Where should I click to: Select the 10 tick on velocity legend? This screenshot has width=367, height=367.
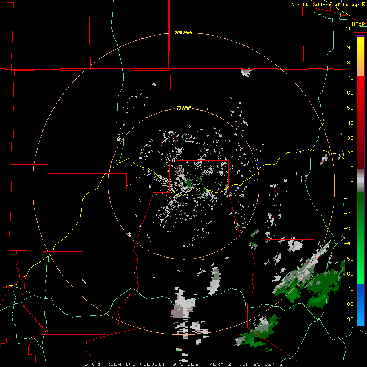[350, 168]
